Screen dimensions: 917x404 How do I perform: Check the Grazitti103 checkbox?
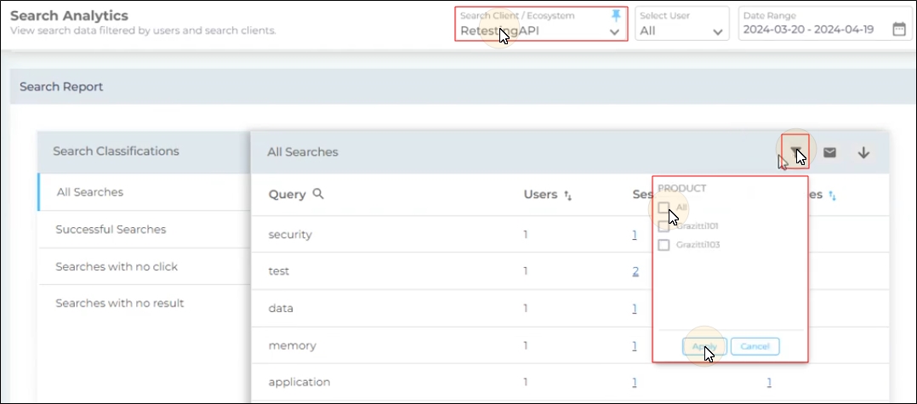click(664, 245)
